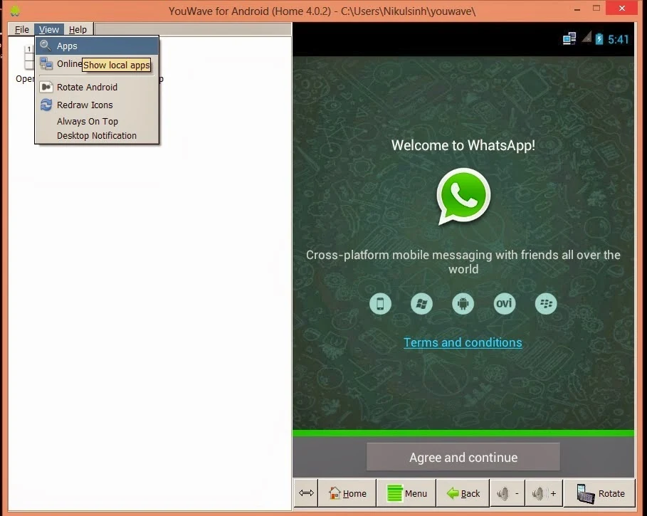Minimize the YouWave window

[577, 9]
